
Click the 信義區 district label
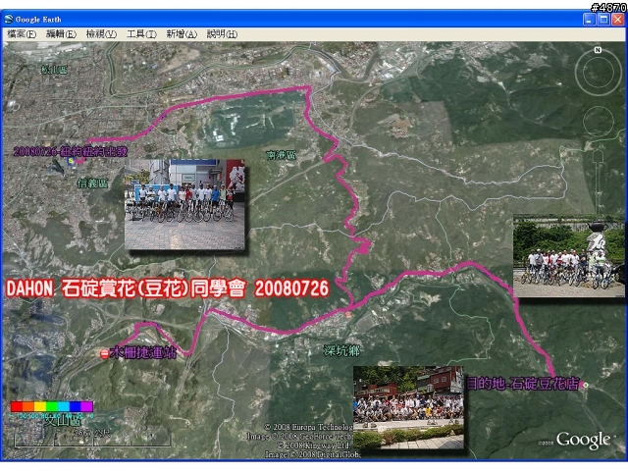(92, 183)
